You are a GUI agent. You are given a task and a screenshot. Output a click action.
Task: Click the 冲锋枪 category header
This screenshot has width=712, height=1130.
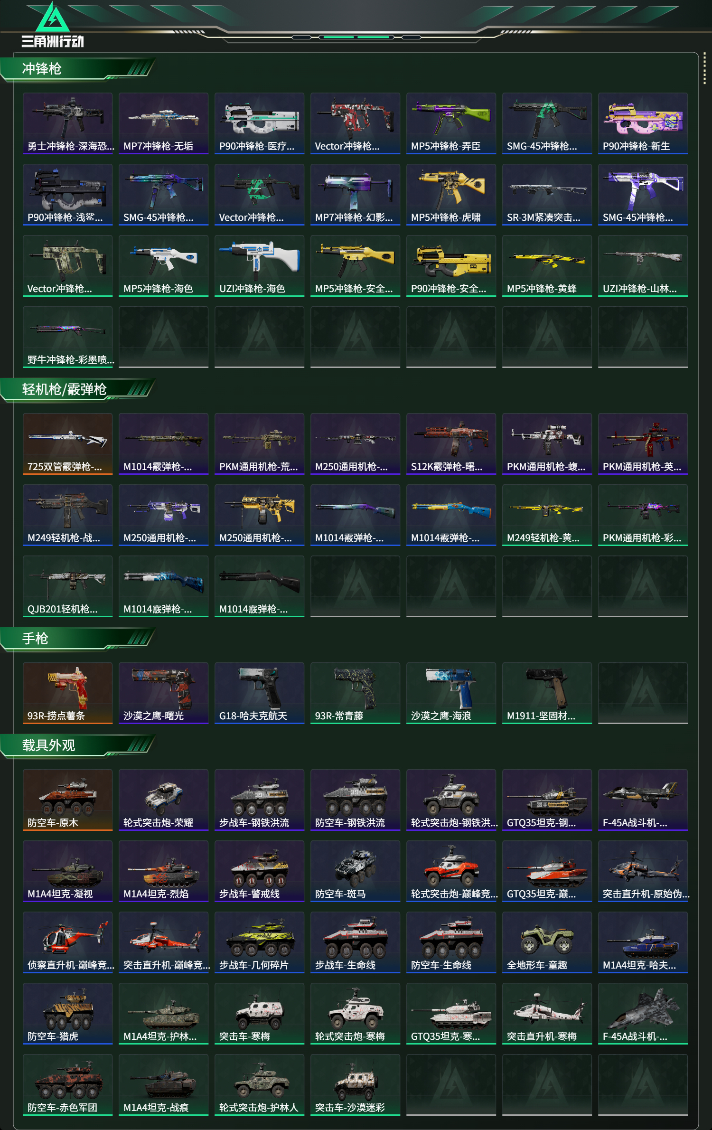click(x=78, y=69)
